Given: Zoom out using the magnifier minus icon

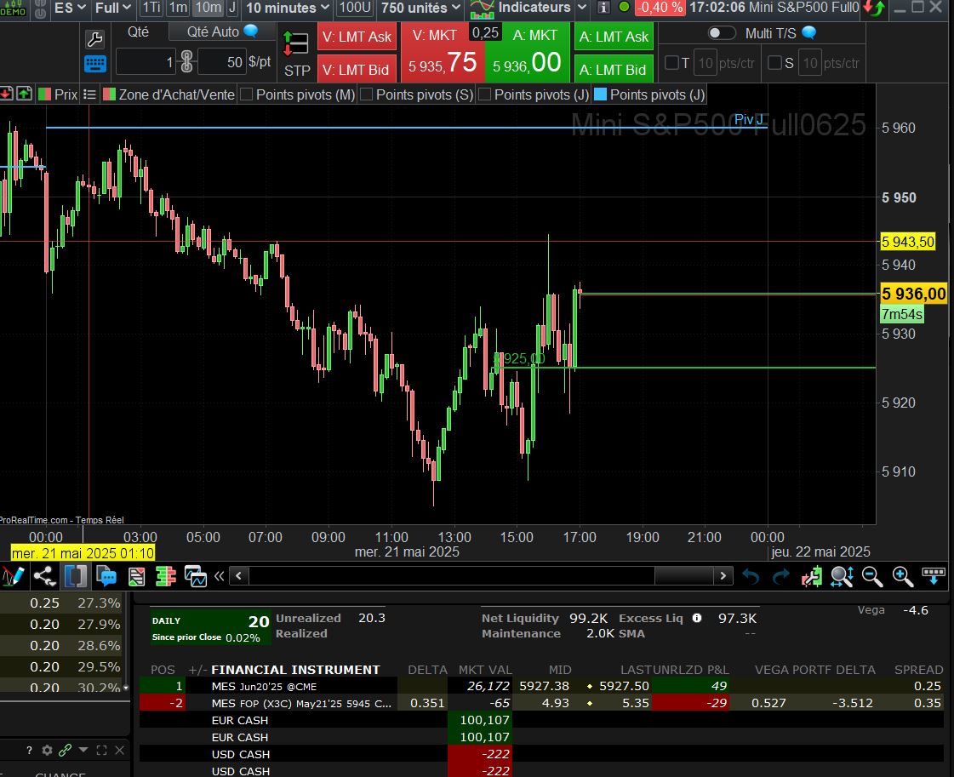Looking at the screenshot, I should coord(872,576).
